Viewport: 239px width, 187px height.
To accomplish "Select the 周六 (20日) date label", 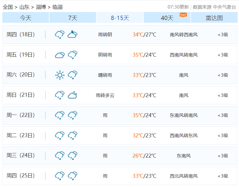I will (21, 75).
